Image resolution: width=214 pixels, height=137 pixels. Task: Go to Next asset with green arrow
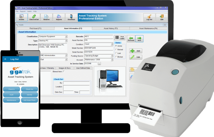point(139,39)
